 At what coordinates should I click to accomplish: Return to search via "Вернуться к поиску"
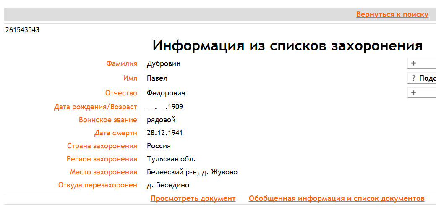[x=392, y=14]
